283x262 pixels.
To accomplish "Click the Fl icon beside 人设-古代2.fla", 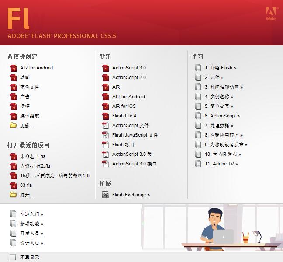I will tap(13, 166).
